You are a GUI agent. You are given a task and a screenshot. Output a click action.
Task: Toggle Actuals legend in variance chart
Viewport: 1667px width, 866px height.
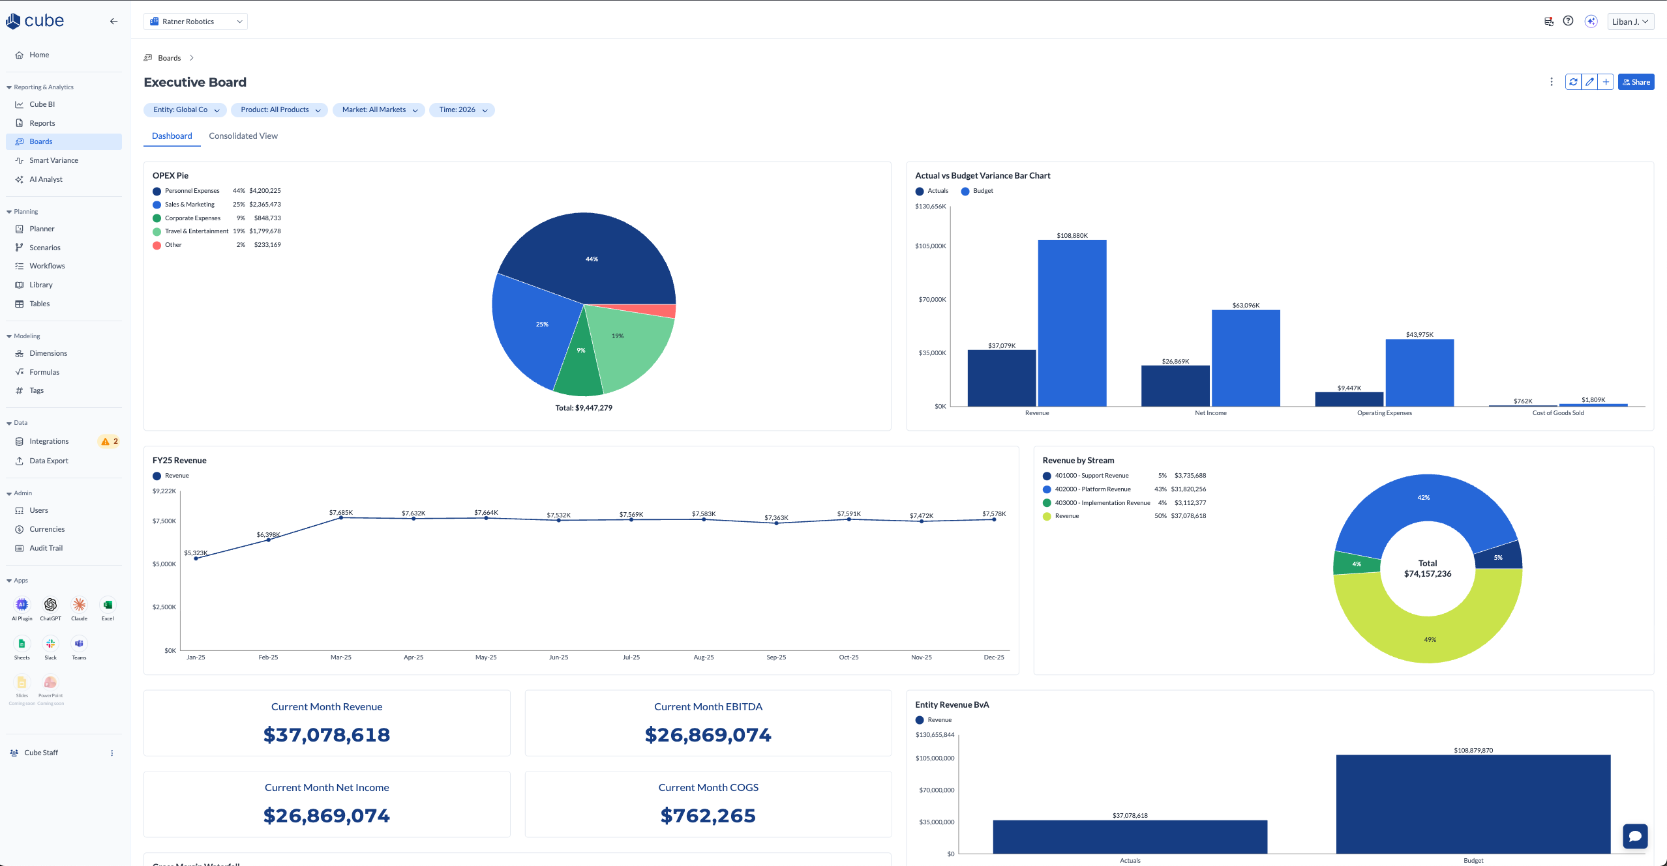[932, 192]
